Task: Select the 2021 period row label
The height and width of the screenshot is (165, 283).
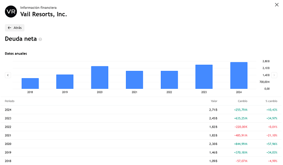Action: 8,135
